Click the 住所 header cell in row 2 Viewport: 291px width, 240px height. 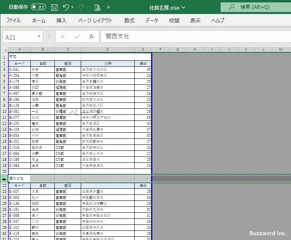tap(108, 64)
